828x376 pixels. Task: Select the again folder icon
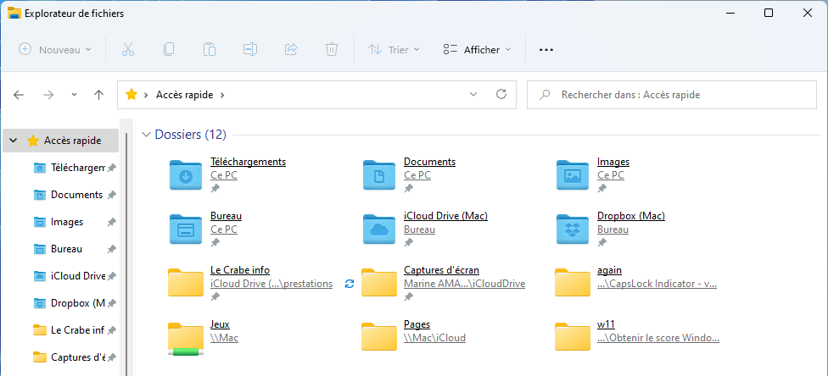point(573,282)
